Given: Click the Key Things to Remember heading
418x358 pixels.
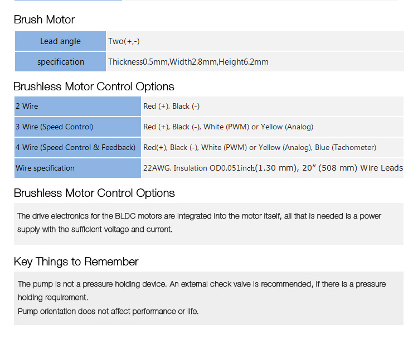Looking at the screenshot, I should [x=76, y=262].
